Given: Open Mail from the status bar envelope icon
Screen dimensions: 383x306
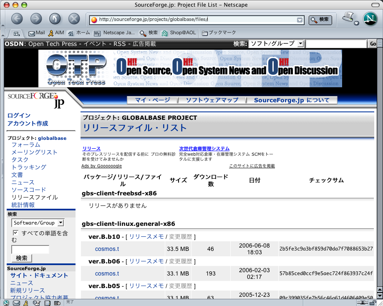Looking at the screenshot, I should 16,303.
